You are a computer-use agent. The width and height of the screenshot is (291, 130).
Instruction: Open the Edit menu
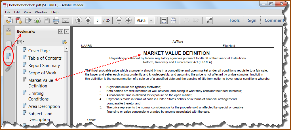coord(17,12)
